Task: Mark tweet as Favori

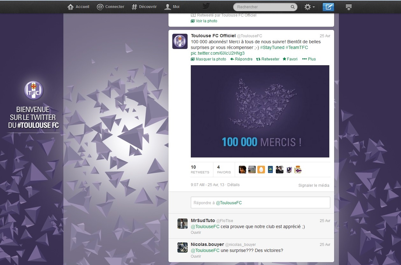Action: click(290, 59)
